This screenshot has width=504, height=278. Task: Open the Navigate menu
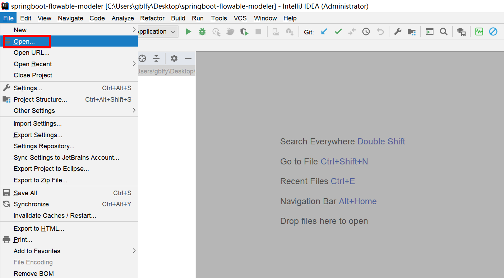coord(70,18)
